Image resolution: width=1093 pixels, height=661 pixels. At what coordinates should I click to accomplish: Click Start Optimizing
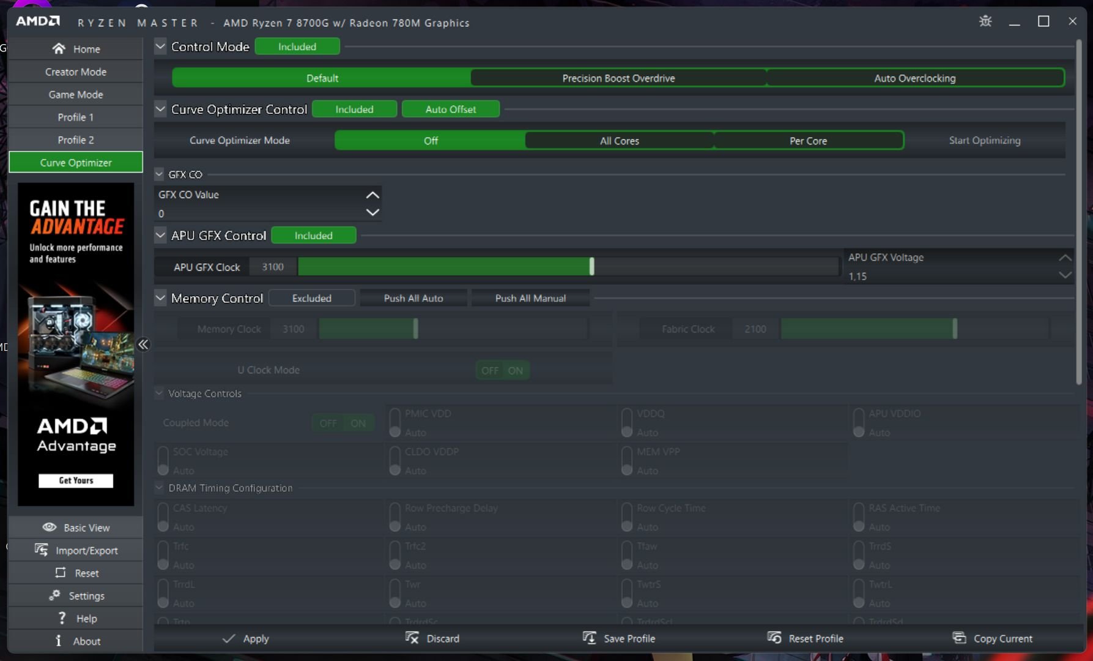click(984, 140)
